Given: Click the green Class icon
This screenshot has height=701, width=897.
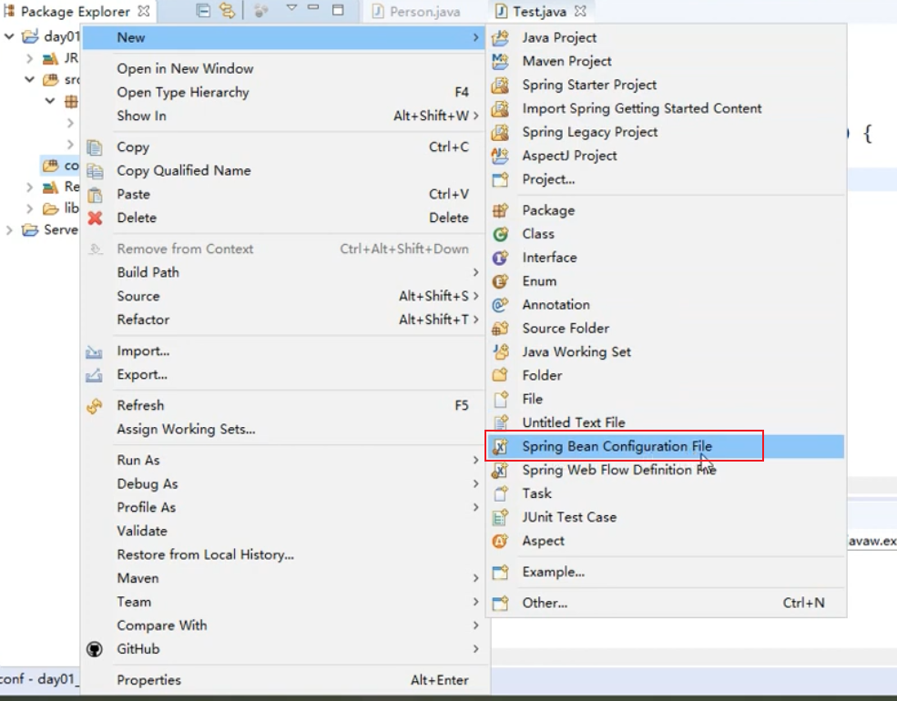Looking at the screenshot, I should coord(500,234).
